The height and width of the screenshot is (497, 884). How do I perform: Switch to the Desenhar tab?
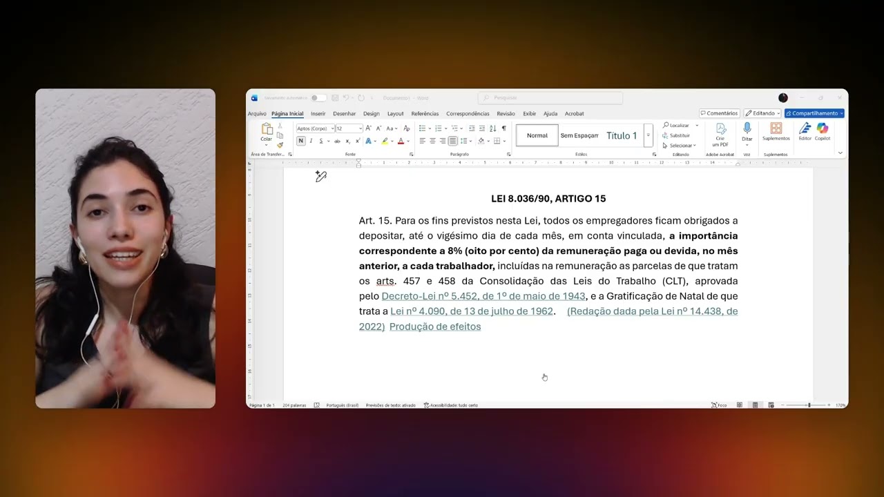click(x=345, y=114)
